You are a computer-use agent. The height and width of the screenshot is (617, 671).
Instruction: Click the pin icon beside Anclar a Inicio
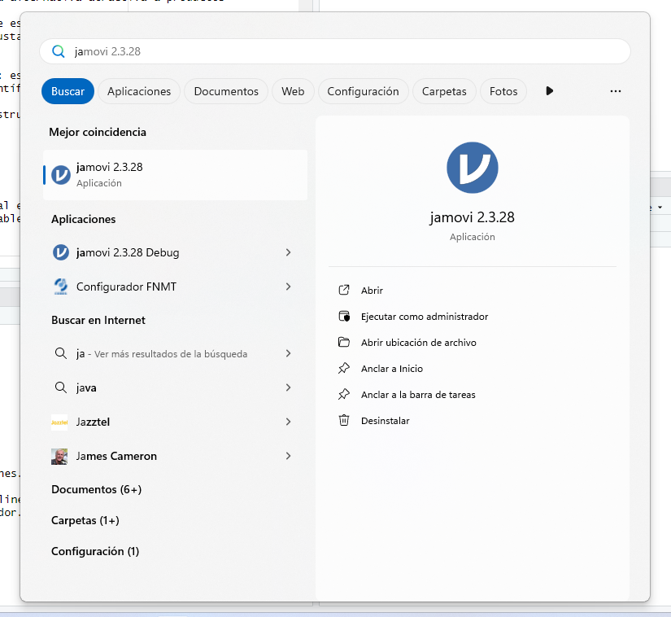click(x=344, y=368)
